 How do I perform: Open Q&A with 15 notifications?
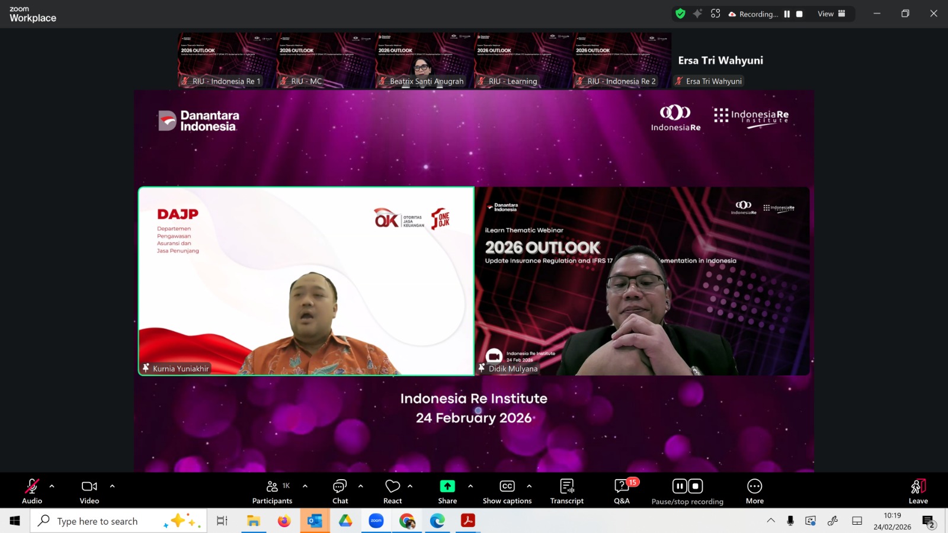point(622,492)
